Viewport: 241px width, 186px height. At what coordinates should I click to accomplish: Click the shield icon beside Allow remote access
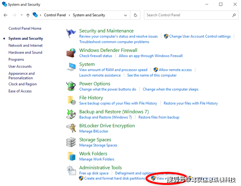156,70
